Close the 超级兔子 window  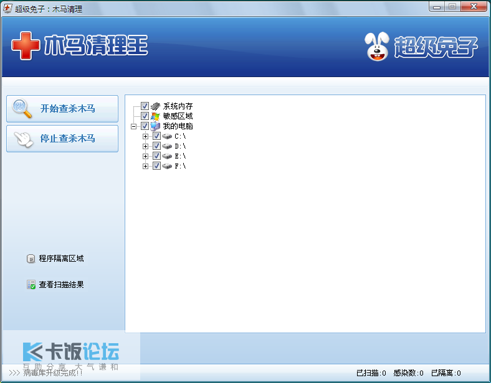(474, 7)
